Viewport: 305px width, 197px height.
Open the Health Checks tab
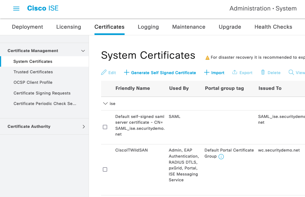273,27
